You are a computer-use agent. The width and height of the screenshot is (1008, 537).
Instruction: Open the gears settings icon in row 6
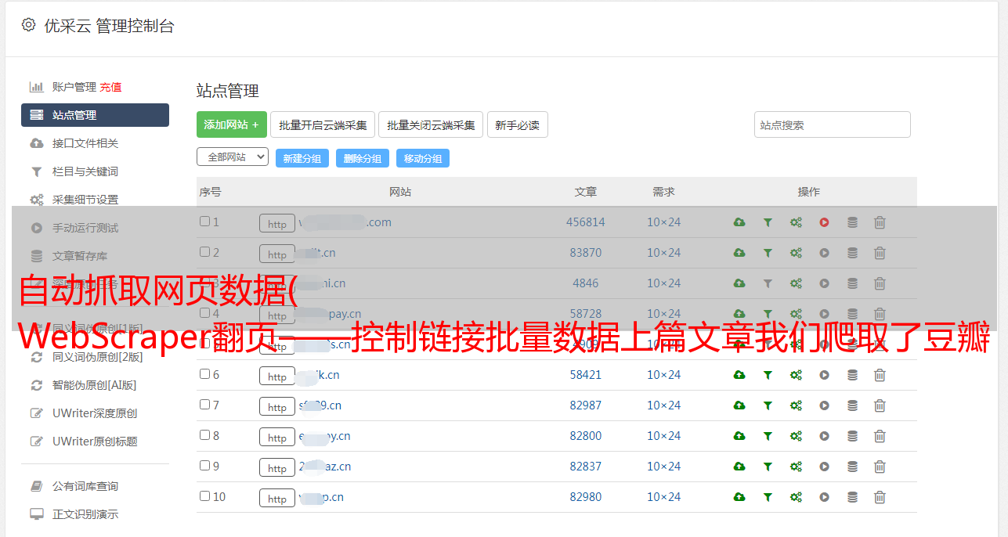(796, 375)
